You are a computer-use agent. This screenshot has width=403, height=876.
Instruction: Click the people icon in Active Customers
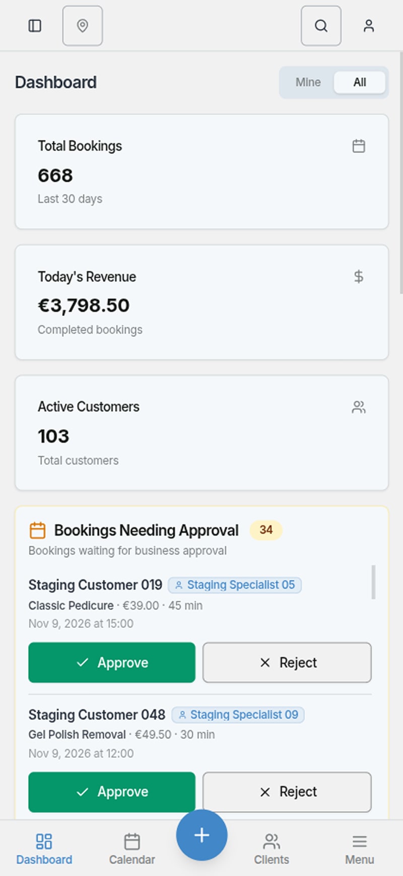point(359,407)
